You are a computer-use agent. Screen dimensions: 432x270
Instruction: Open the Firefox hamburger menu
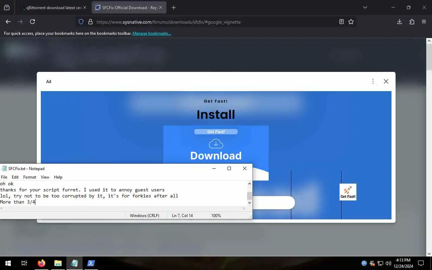pos(424,22)
